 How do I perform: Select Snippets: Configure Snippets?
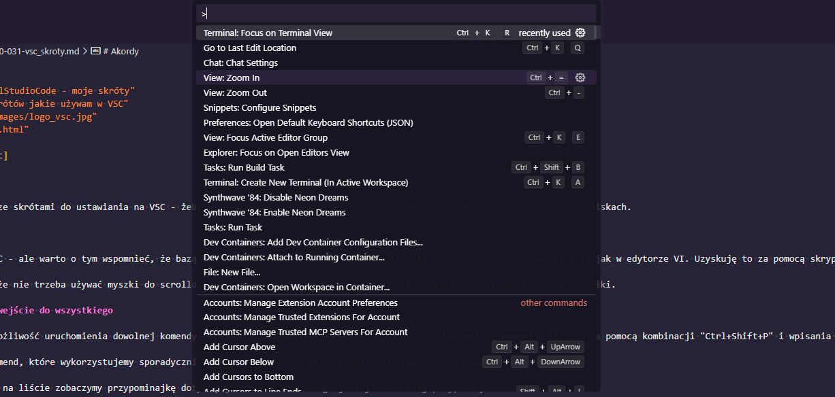point(259,107)
